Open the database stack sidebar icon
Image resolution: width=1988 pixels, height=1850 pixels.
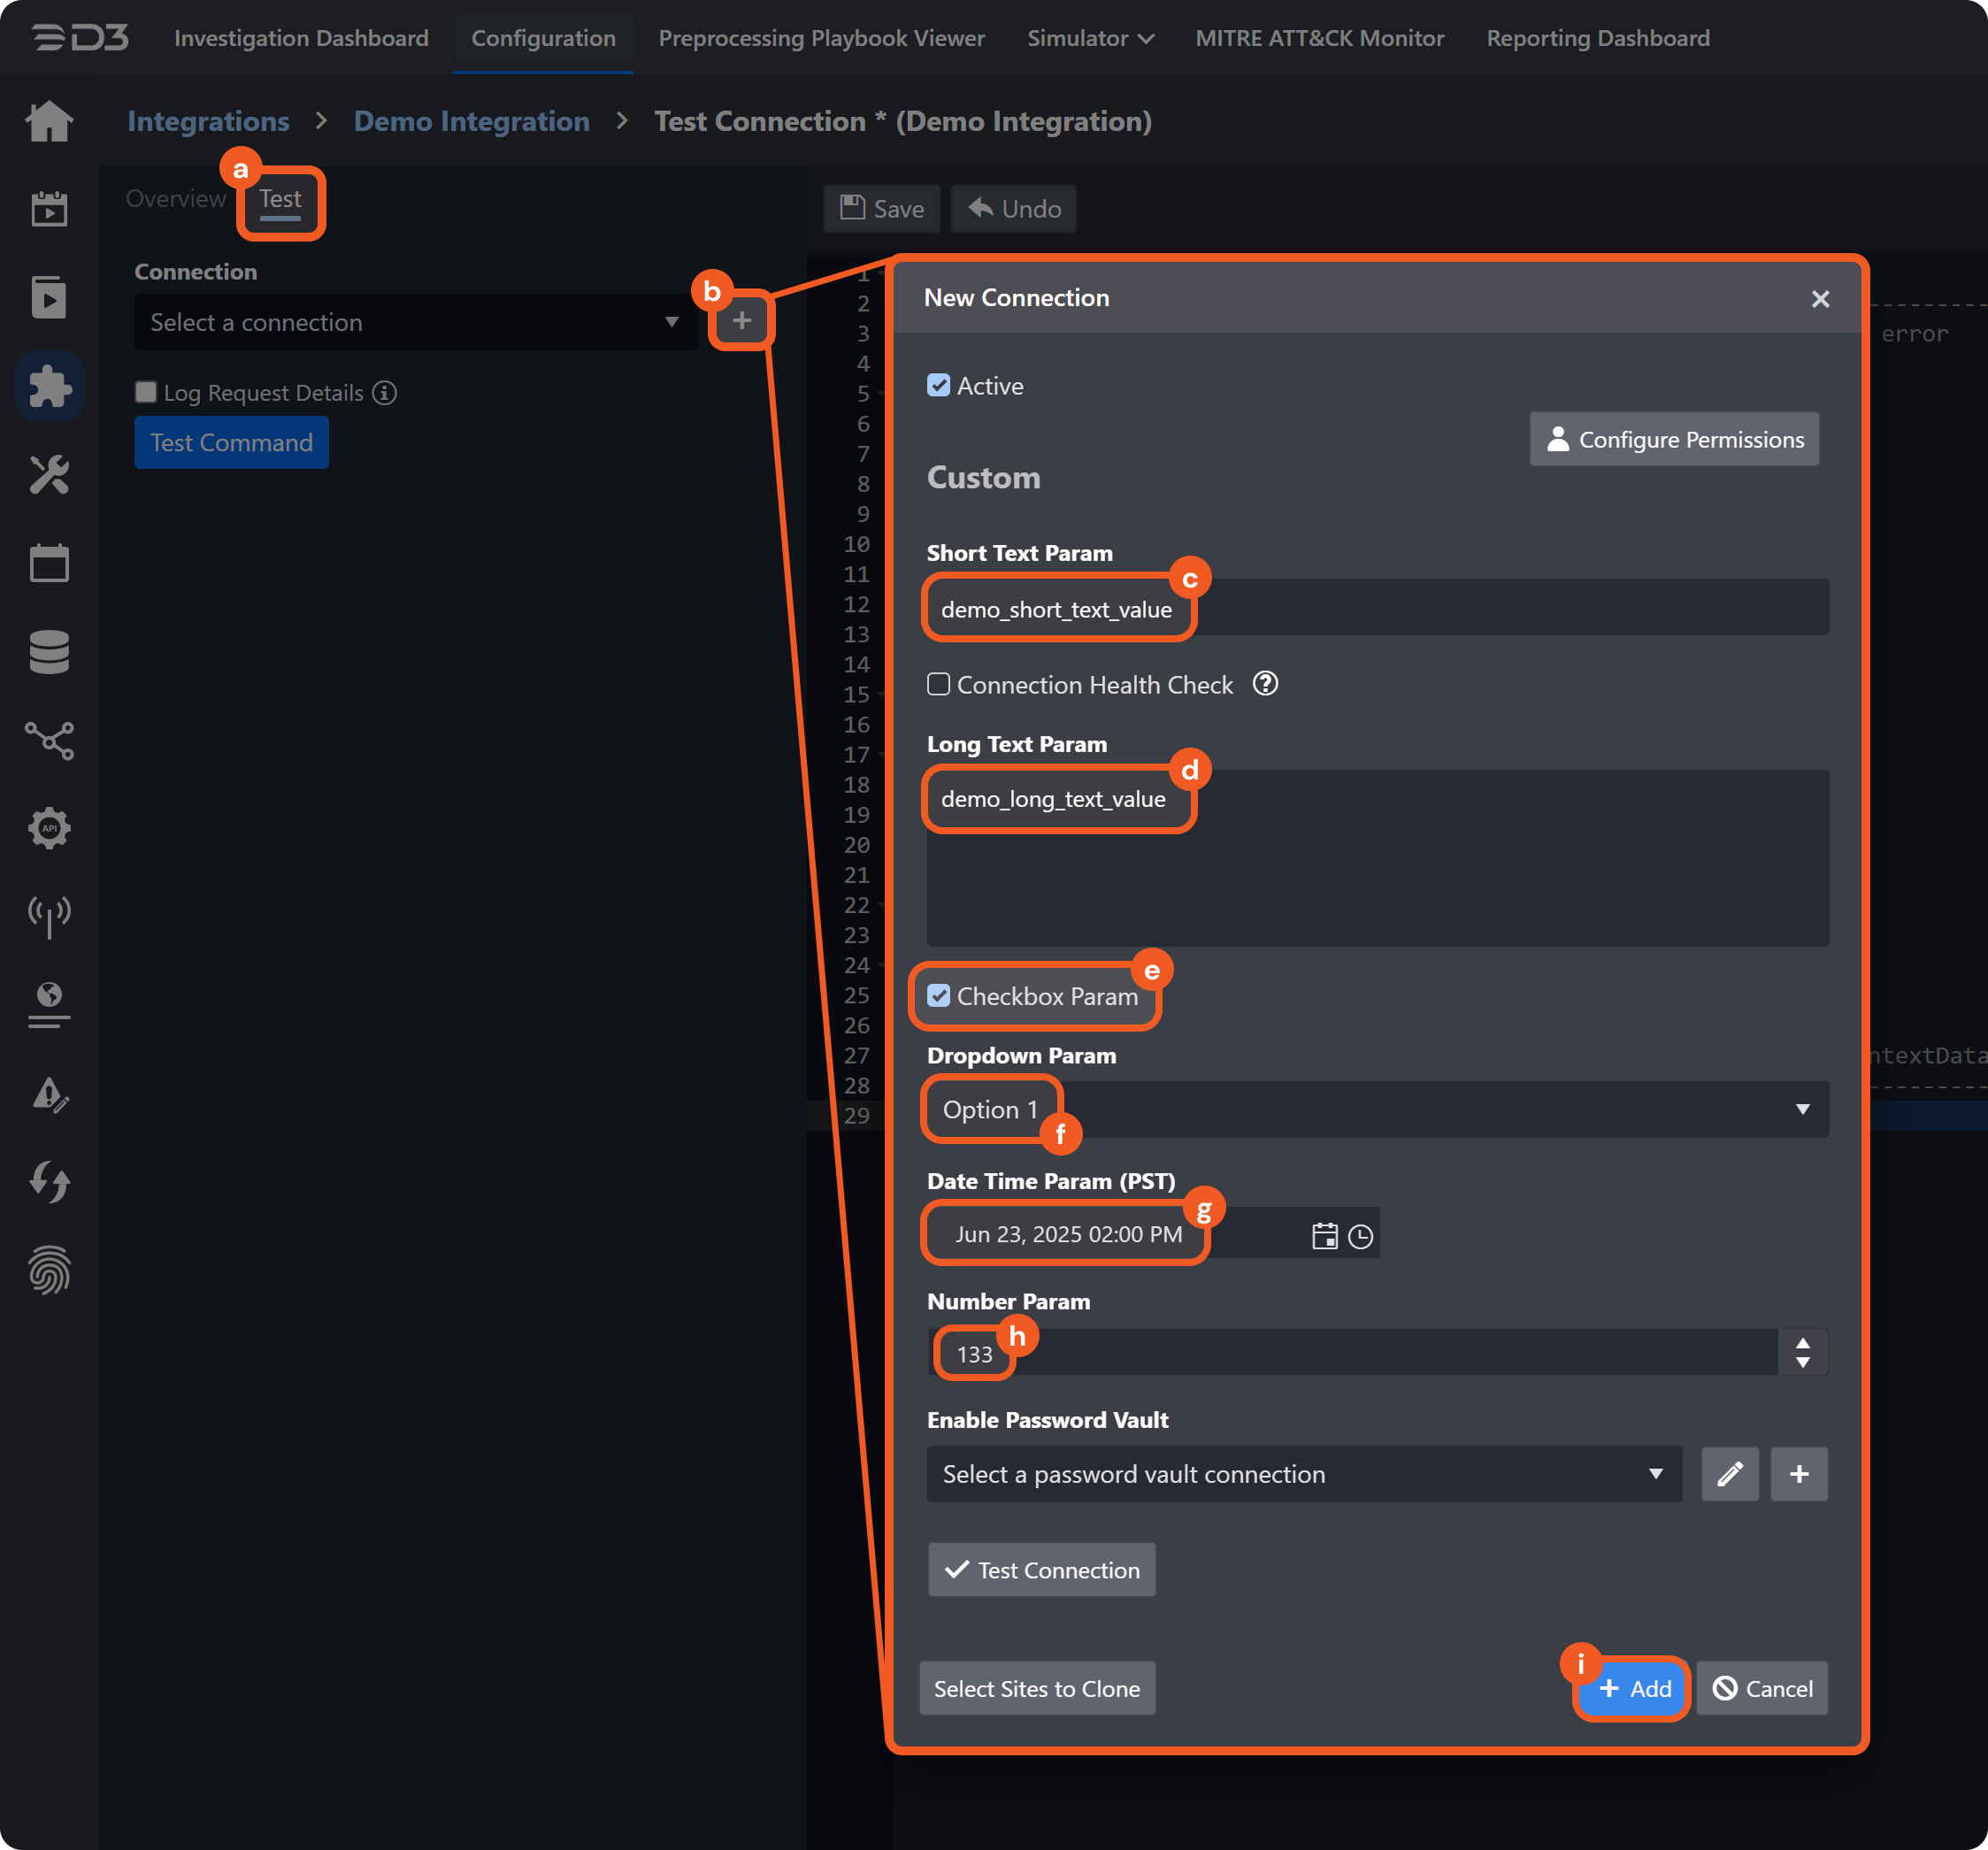coord(49,652)
